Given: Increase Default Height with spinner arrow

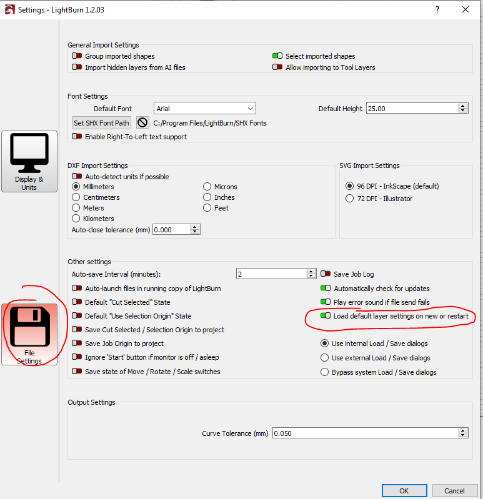Looking at the screenshot, I should pos(463,106).
